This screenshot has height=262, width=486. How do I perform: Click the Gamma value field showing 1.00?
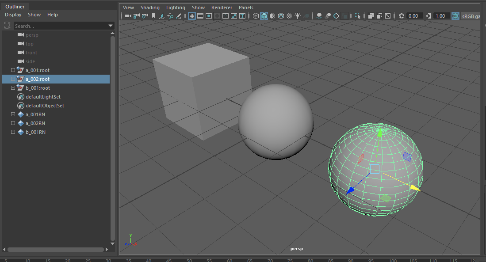tap(442, 16)
